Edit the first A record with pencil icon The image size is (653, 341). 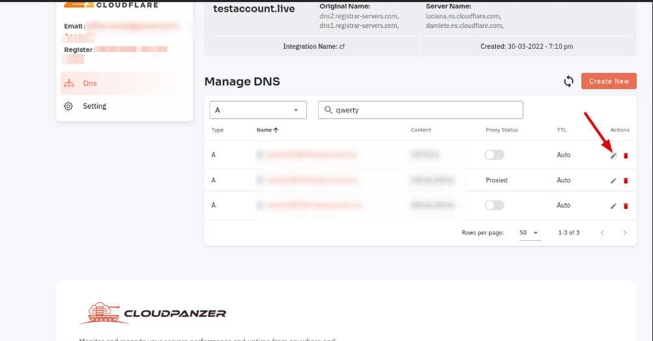click(613, 156)
